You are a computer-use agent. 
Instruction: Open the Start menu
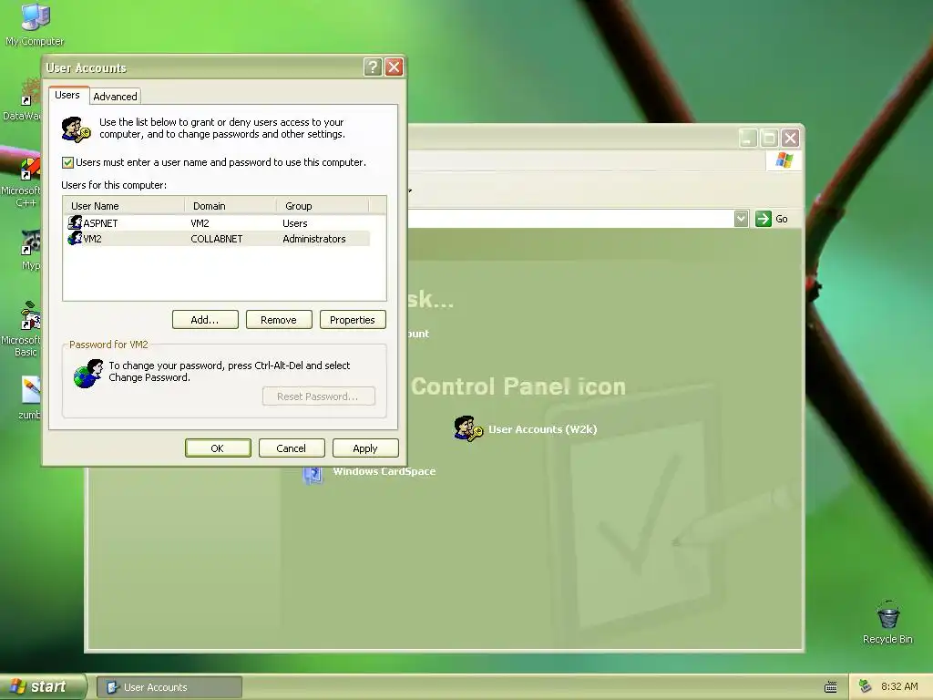(x=43, y=687)
